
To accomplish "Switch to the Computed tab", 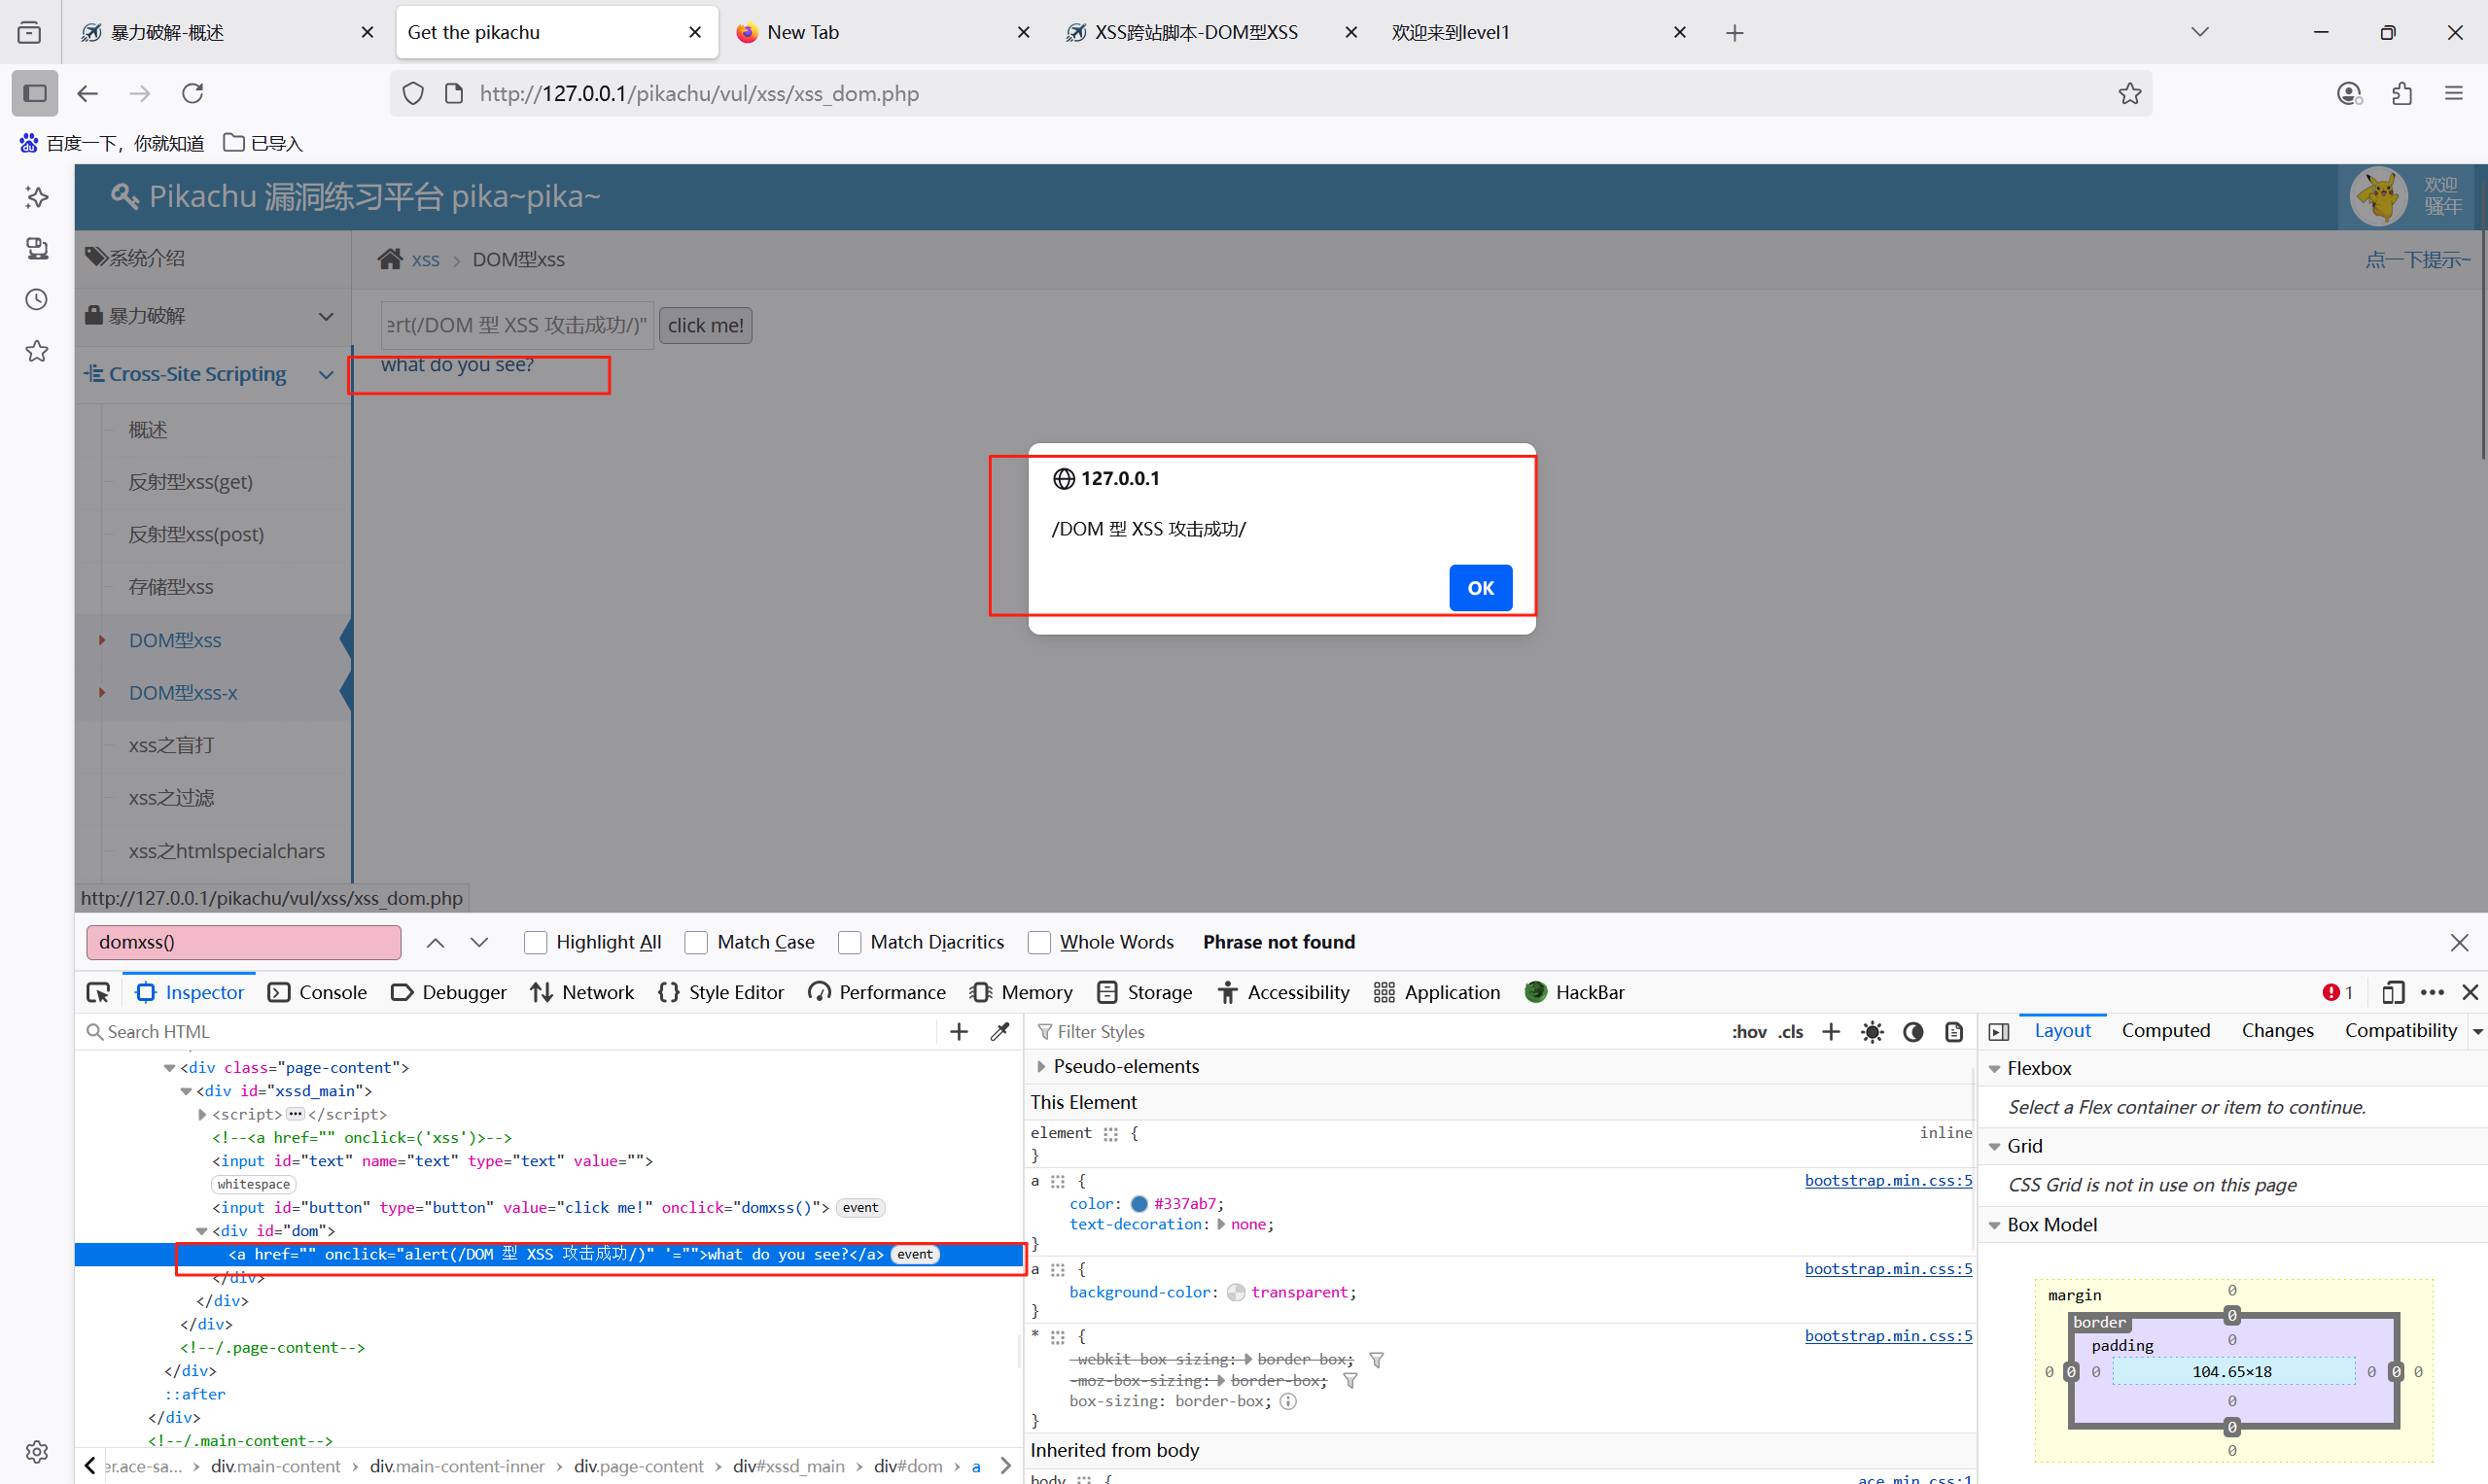I will point(2166,1030).
